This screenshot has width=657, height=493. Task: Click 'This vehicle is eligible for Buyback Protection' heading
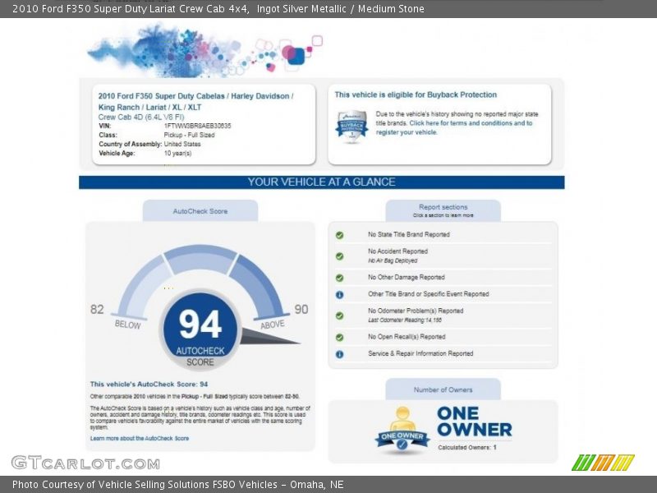[x=416, y=94]
